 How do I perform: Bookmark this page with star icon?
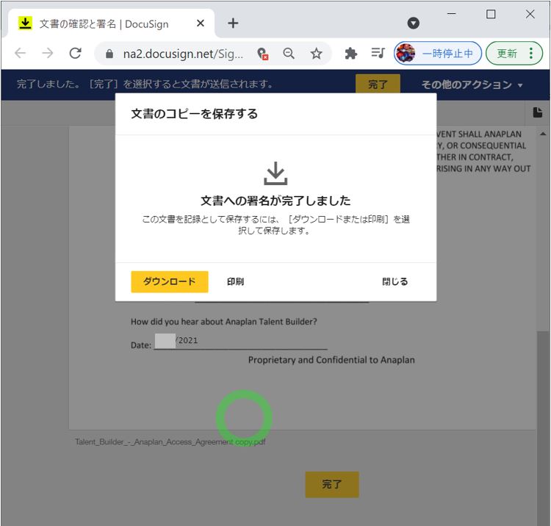(316, 54)
